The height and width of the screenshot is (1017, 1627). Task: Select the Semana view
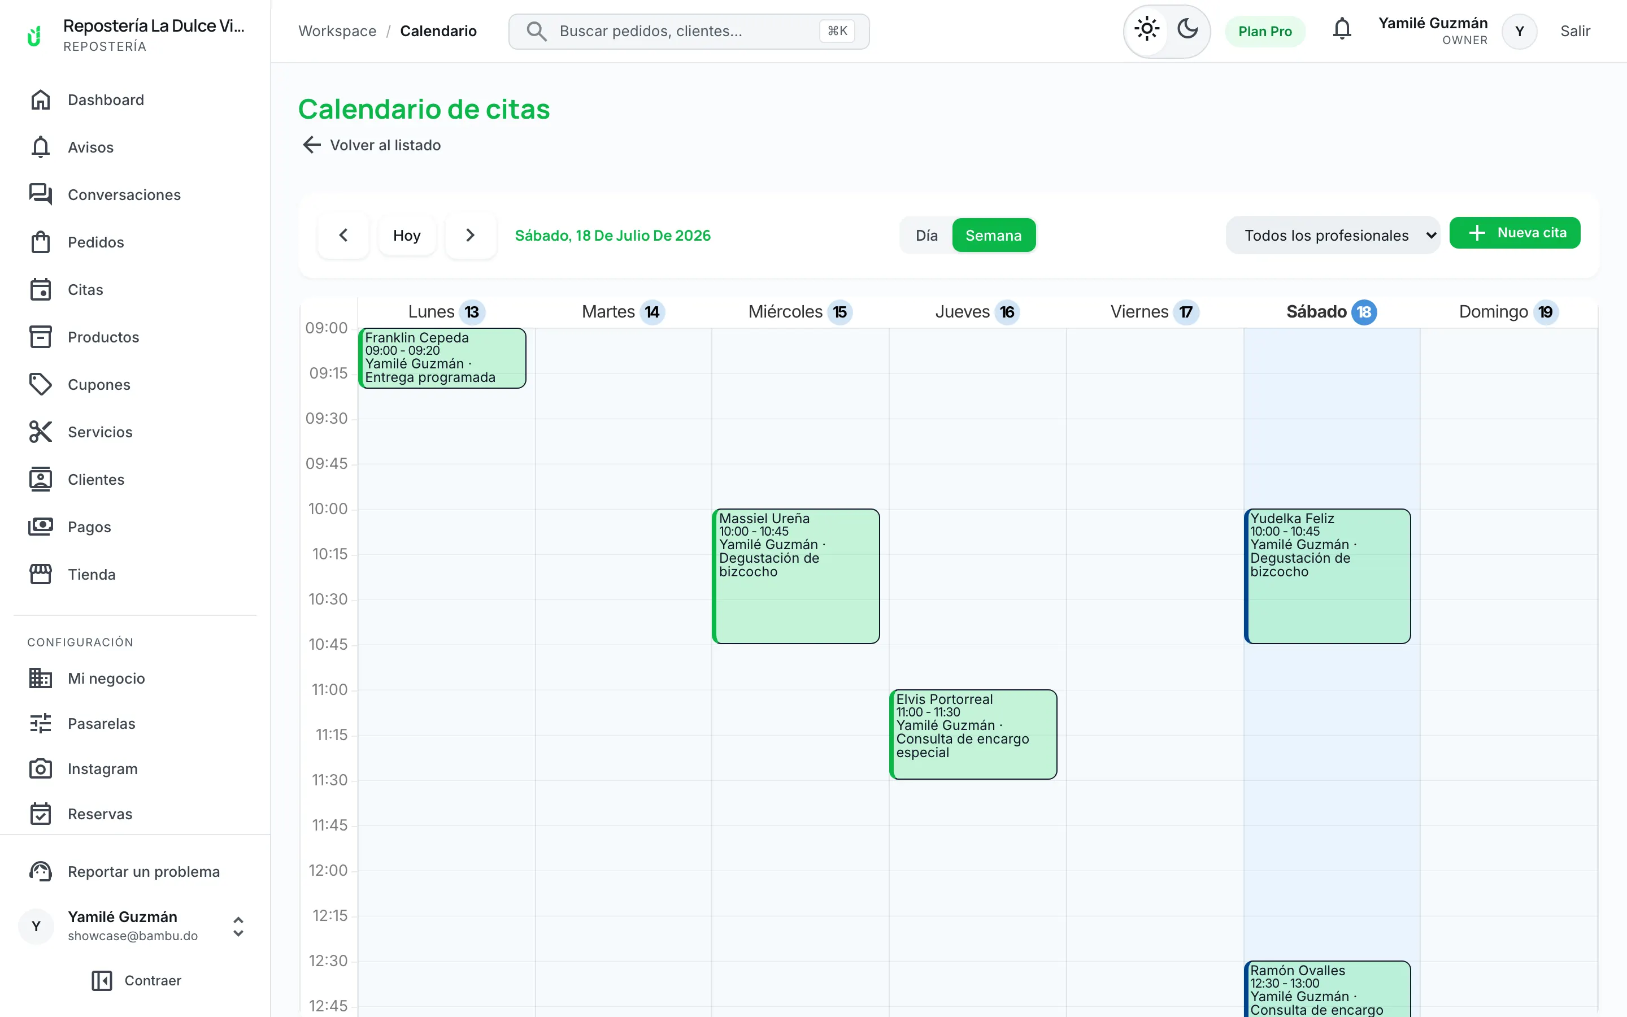pos(994,236)
